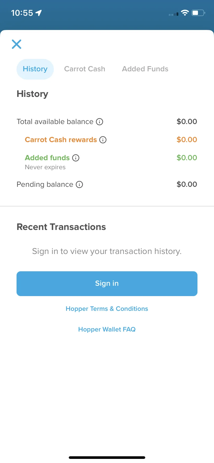
Task: Tap the home indicator bar at bottom
Action: [107, 458]
